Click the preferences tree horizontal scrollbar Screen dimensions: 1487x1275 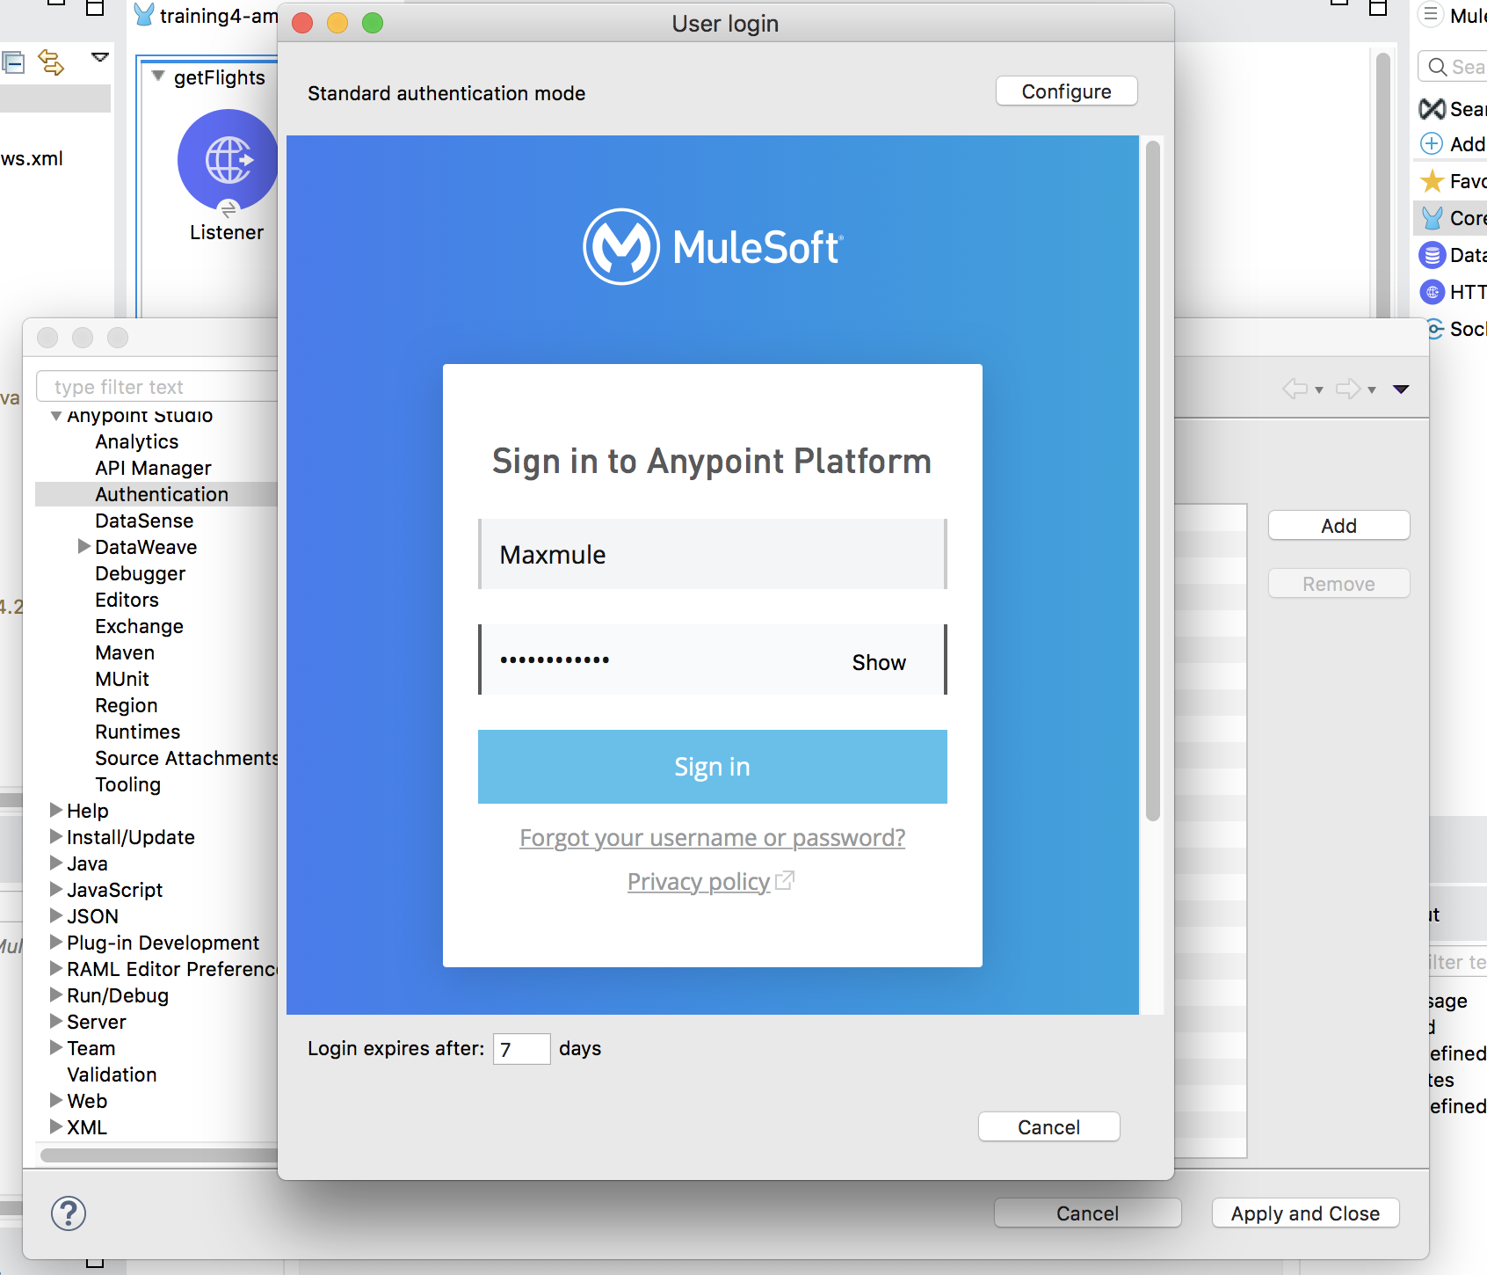click(x=160, y=1155)
